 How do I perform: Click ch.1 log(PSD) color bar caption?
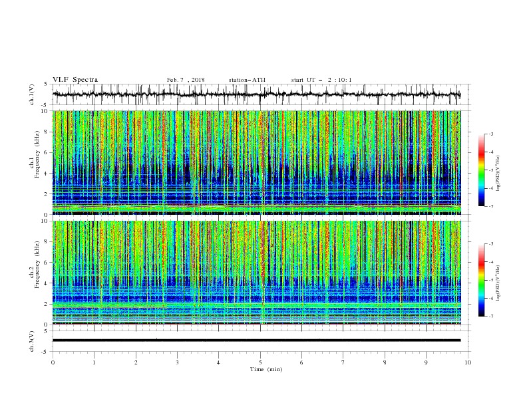tap(498, 174)
